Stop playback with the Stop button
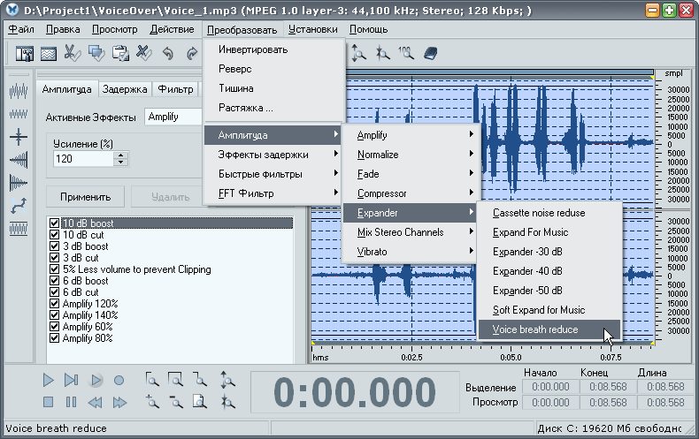 tap(48, 403)
